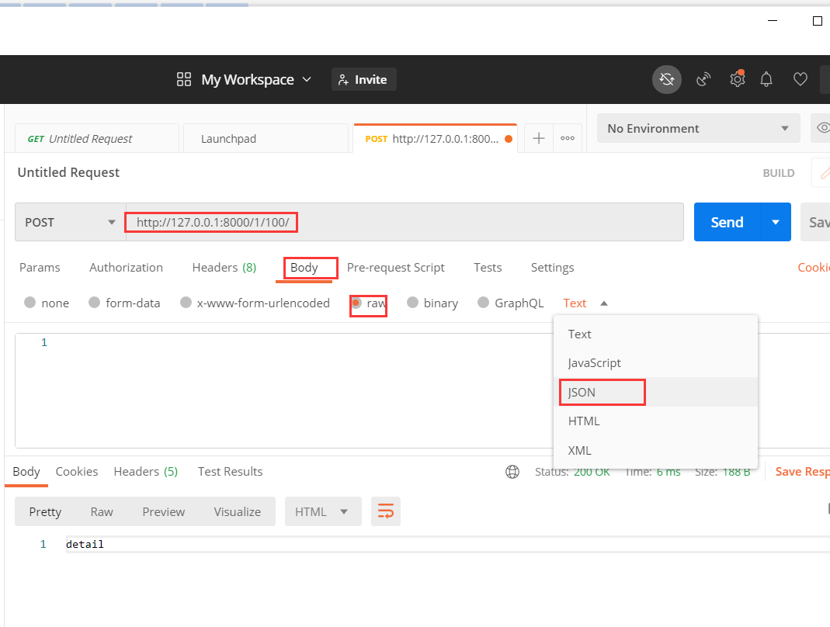Open the POST method dropdown

[x=71, y=222]
